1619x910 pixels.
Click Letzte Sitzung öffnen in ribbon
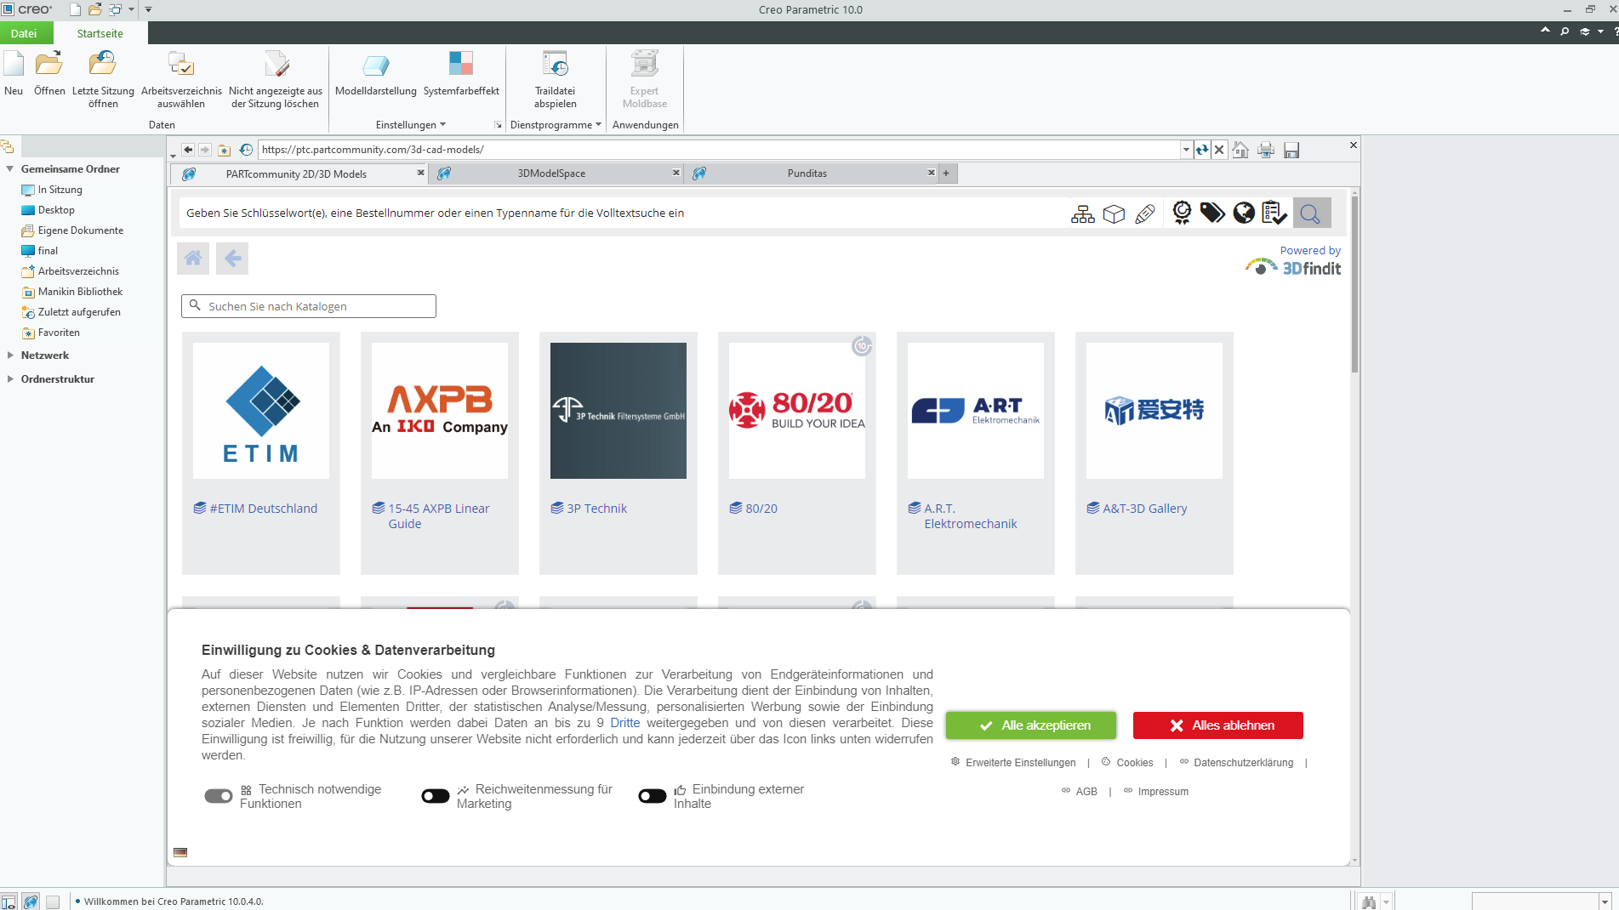pyautogui.click(x=103, y=79)
